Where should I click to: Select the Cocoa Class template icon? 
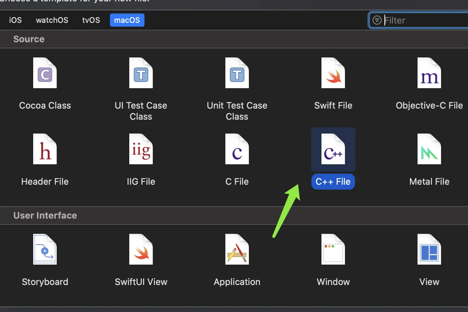45,73
